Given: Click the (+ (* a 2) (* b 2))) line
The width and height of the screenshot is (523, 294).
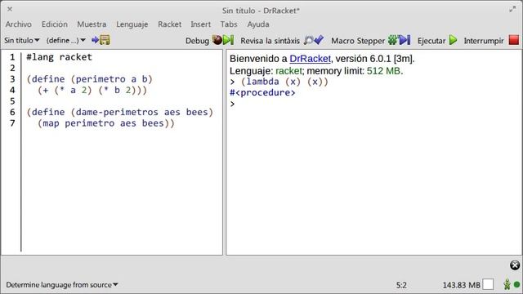Looking at the screenshot, I should 92,90.
